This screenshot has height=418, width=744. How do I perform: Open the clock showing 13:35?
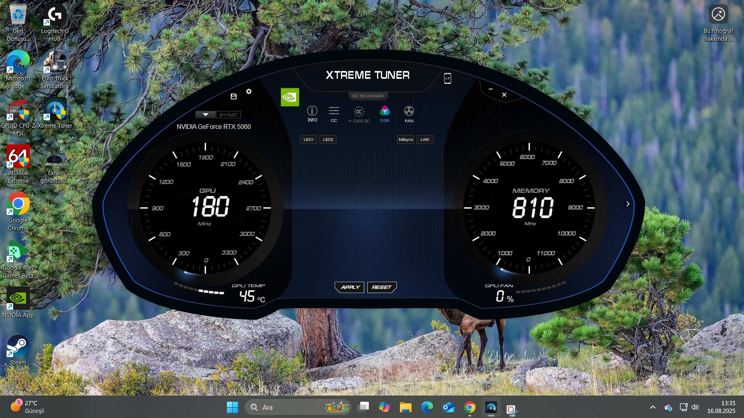721,407
